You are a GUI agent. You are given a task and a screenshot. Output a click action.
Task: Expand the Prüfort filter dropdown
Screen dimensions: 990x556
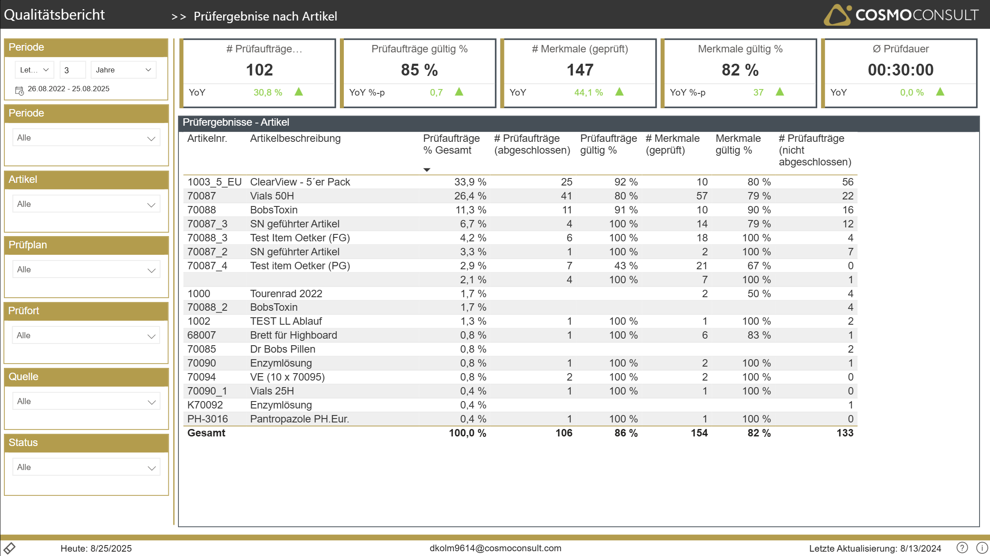(86, 336)
